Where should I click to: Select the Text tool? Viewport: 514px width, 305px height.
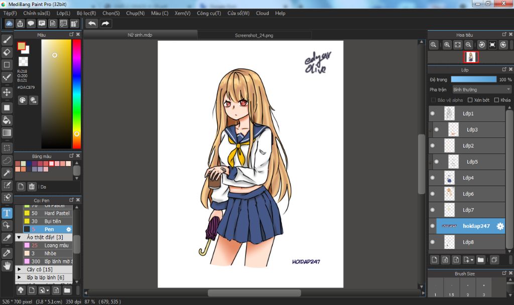pos(7,213)
